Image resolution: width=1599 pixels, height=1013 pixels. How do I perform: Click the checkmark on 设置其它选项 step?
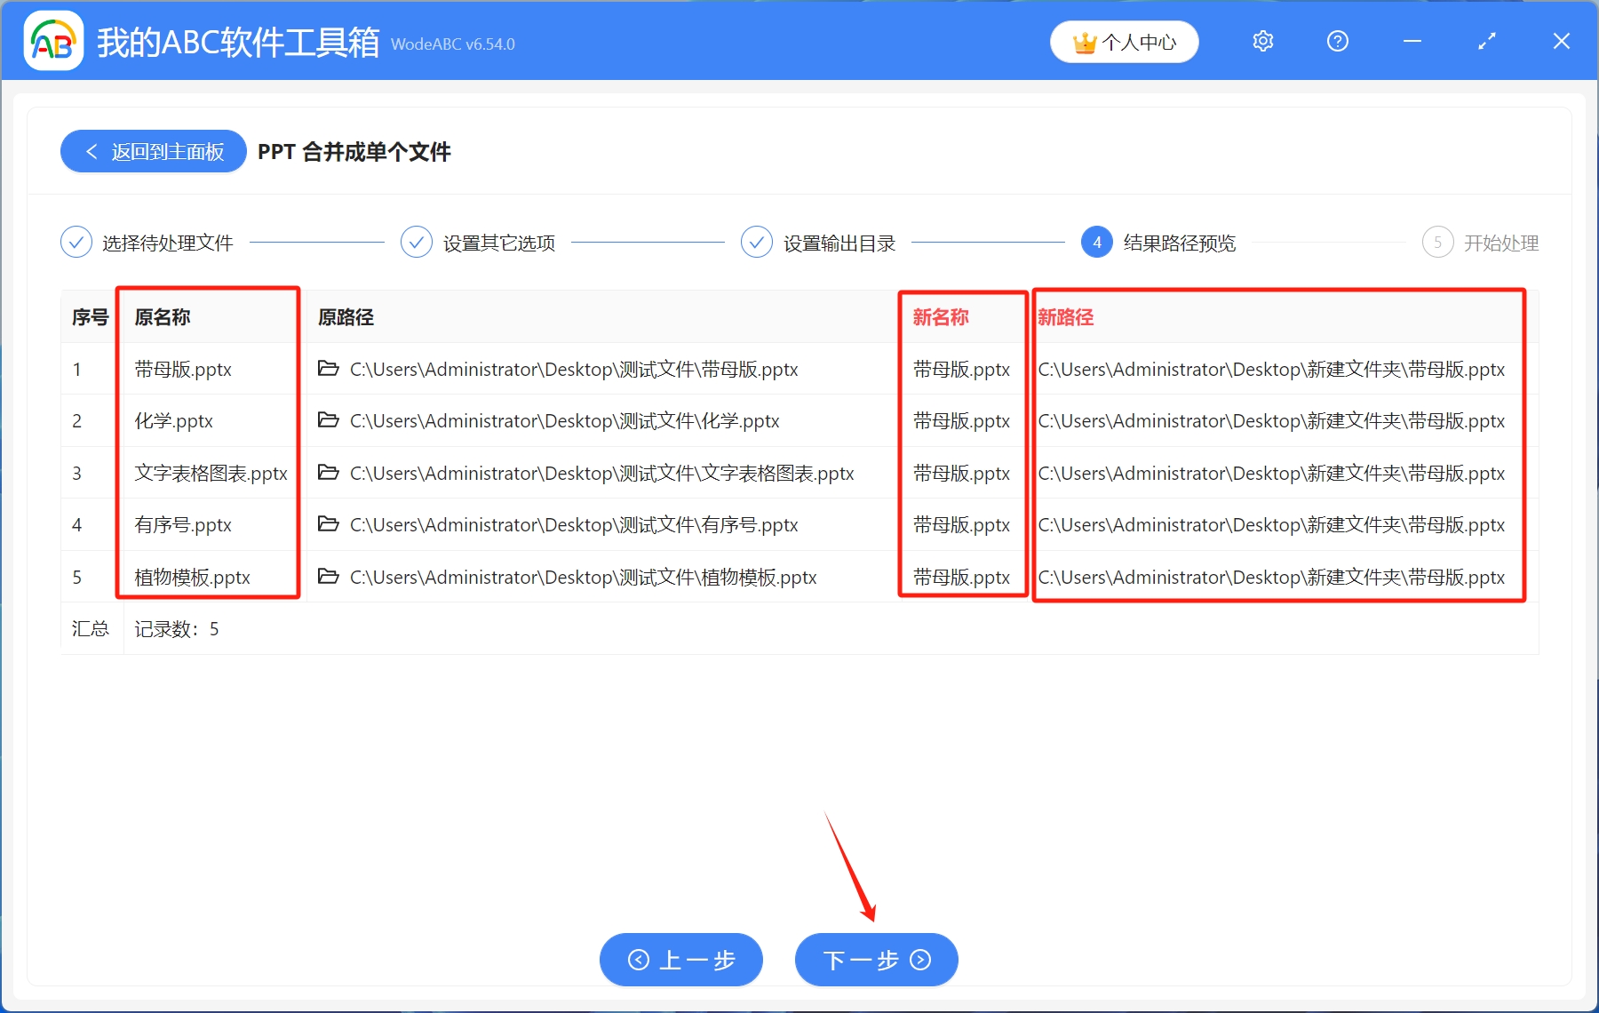[416, 242]
